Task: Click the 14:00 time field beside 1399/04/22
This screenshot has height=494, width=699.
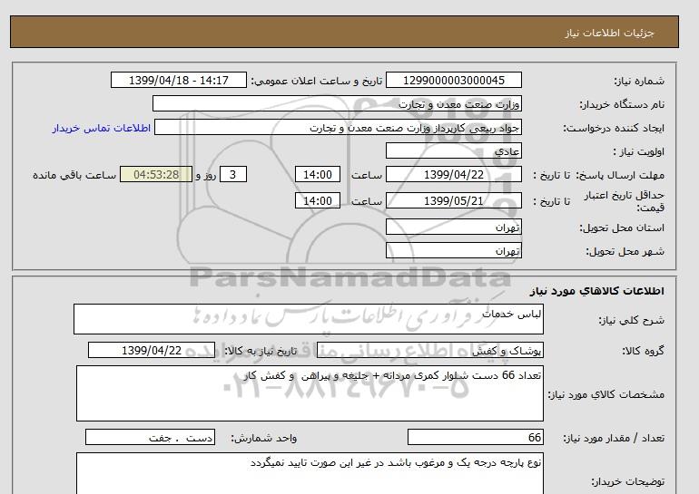Action: click(318, 174)
